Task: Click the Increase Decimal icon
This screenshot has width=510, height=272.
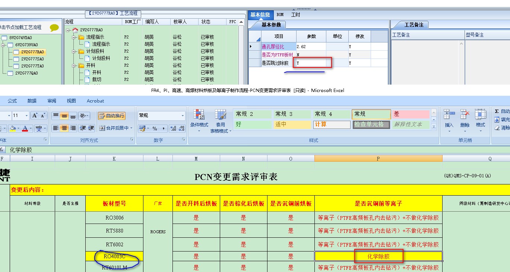Action: 173,129
